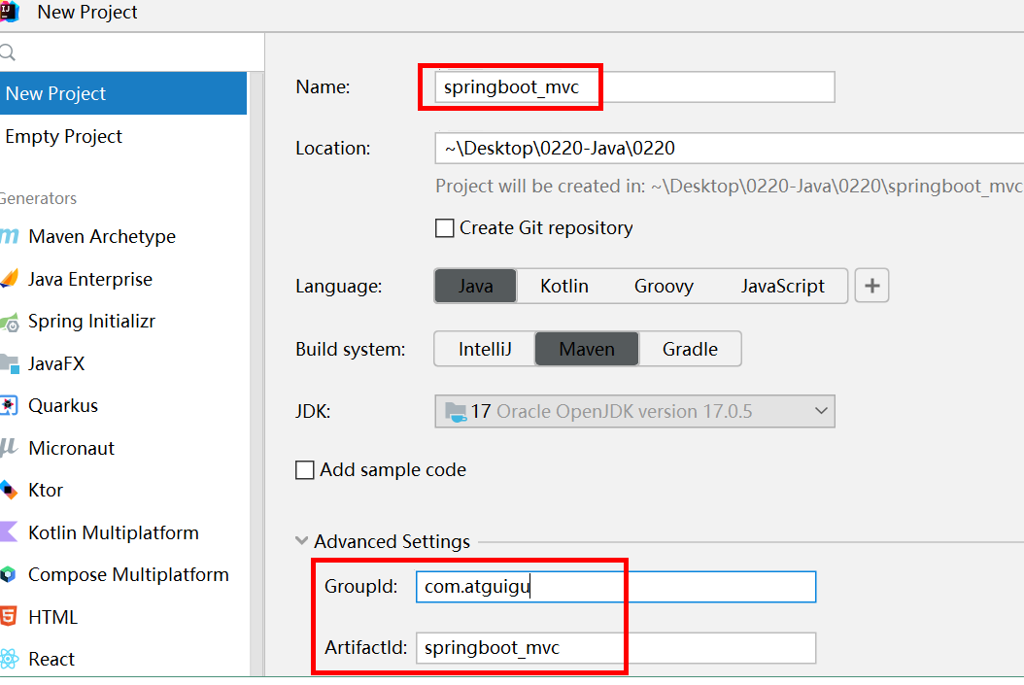Click the plus button to add language
This screenshot has width=1024, height=685.
click(871, 287)
